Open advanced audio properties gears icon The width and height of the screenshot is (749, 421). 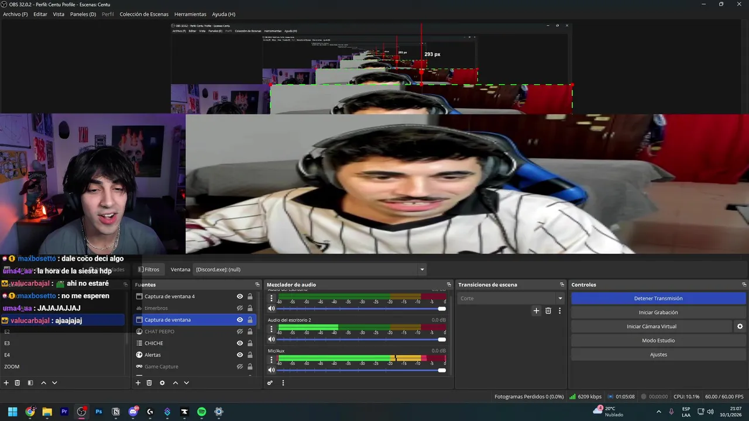point(270,383)
